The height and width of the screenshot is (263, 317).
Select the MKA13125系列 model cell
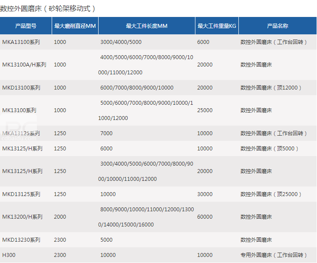[x=21, y=133]
